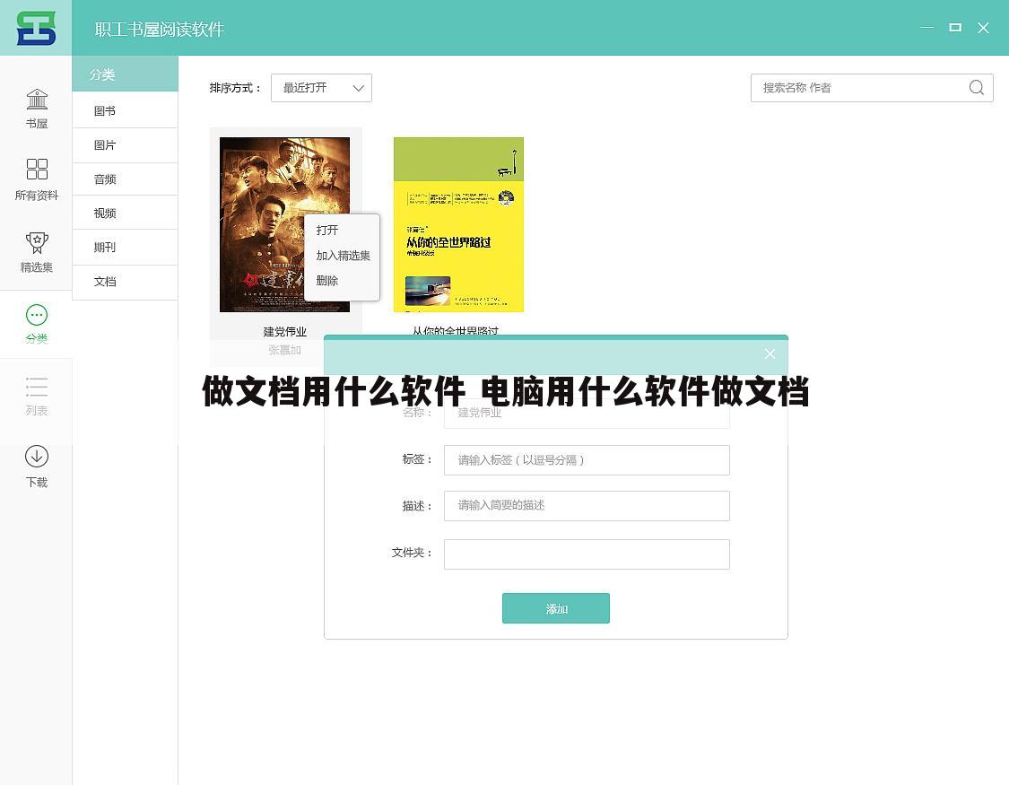The image size is (1009, 785).
Task: Choose 加入精选集 in the context menu
Action: [342, 256]
